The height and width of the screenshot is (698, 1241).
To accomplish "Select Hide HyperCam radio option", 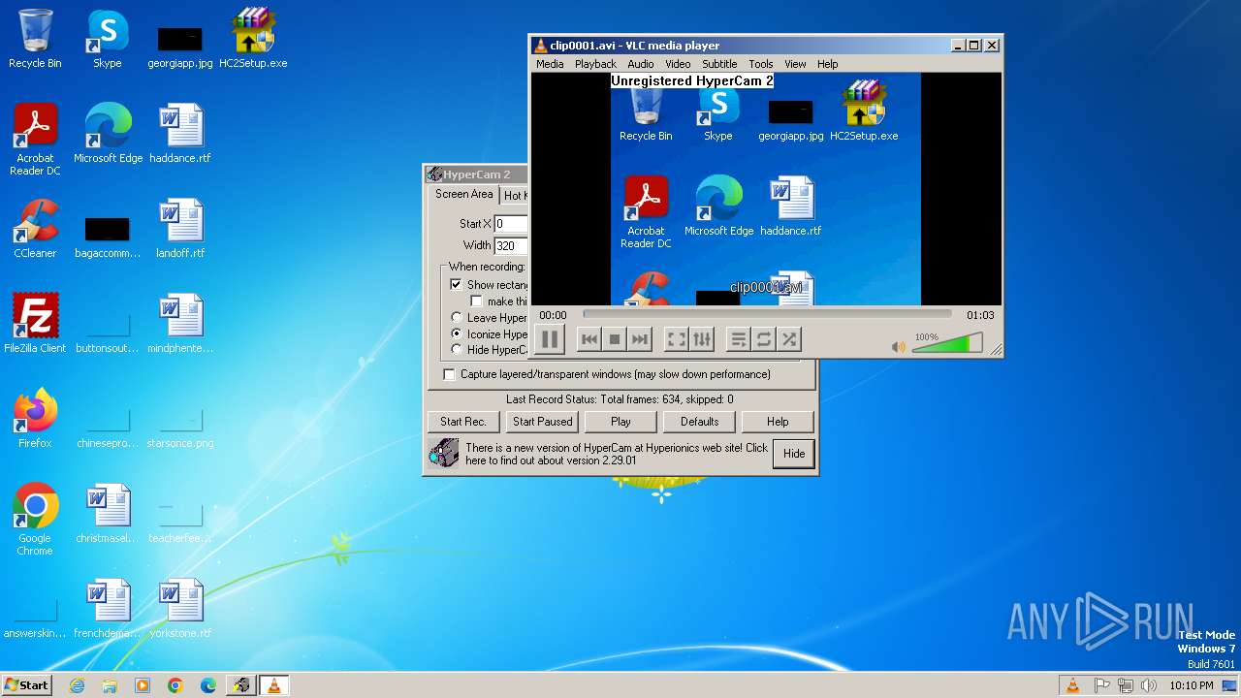I will 457,350.
